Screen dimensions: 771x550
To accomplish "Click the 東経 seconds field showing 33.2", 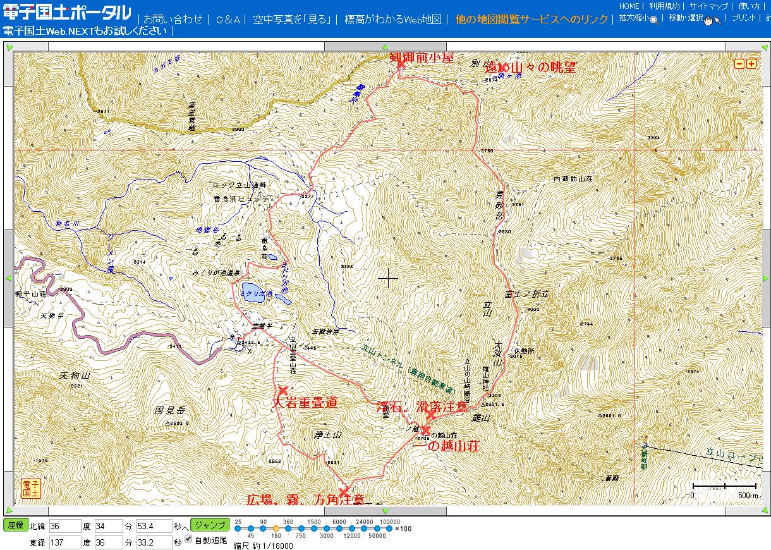I will coord(154,542).
